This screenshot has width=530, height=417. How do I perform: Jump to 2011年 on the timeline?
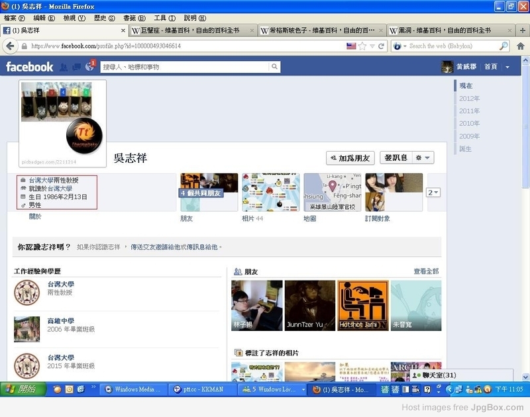coord(469,111)
